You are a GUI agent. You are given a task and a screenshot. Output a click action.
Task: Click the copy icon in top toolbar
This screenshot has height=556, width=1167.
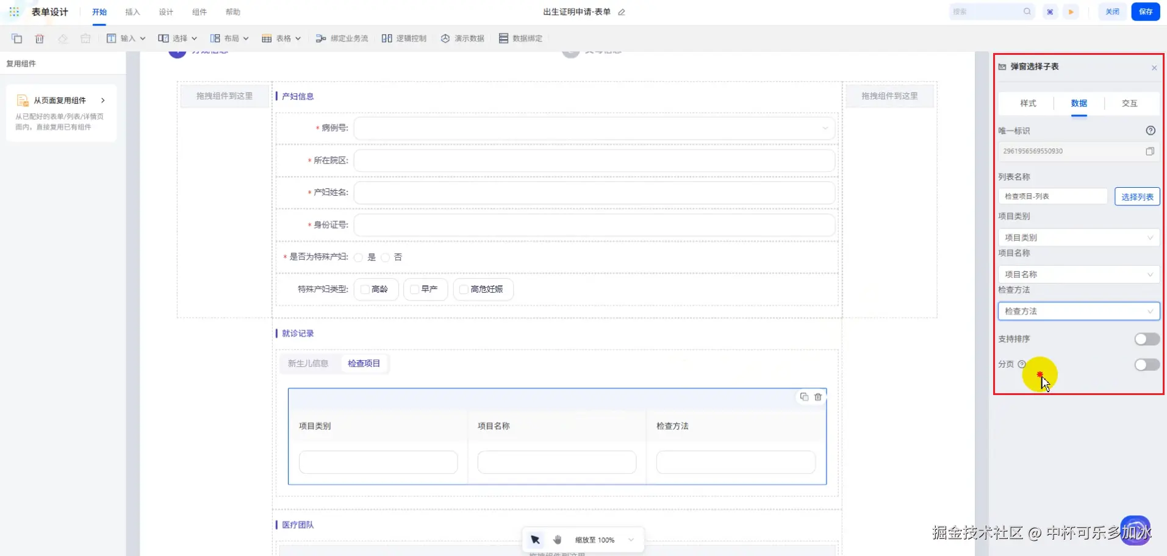pos(17,38)
